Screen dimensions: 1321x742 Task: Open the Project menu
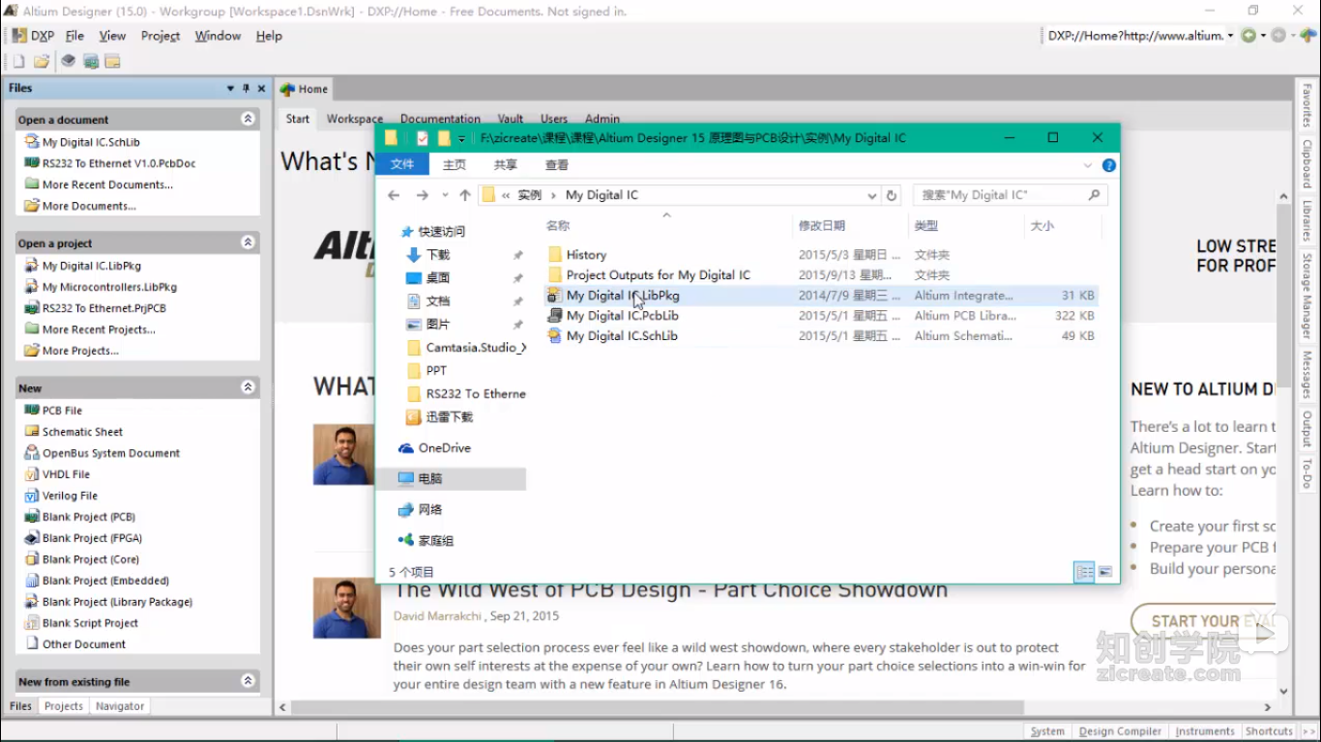tap(161, 36)
